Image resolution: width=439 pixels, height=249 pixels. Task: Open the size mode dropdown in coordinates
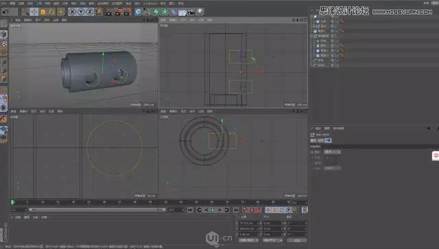[272, 240]
